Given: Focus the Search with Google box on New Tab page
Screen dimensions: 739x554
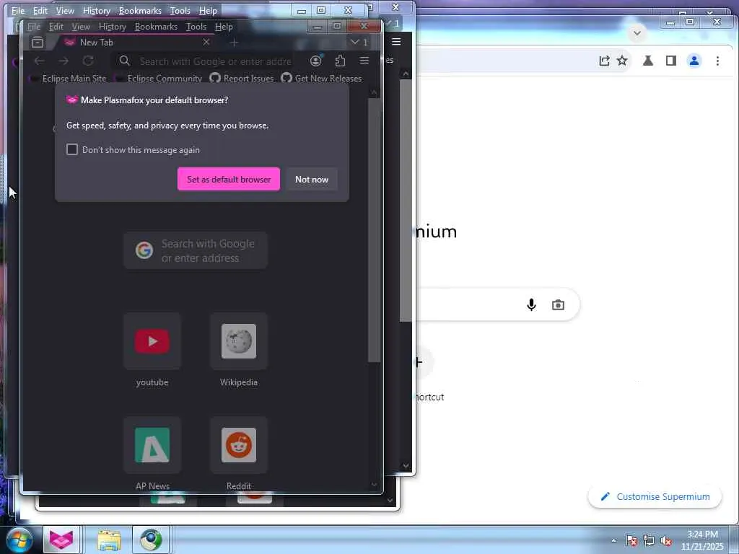Looking at the screenshot, I should pos(196,250).
